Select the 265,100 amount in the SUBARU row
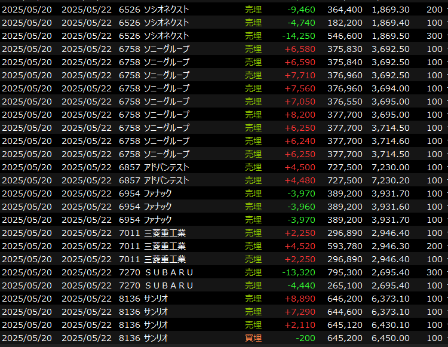Screen dimensions: 448x347 pos(345,285)
